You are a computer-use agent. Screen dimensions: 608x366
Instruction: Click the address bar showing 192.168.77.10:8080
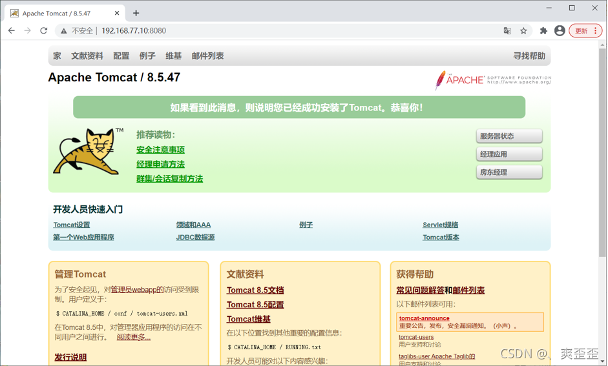(133, 30)
